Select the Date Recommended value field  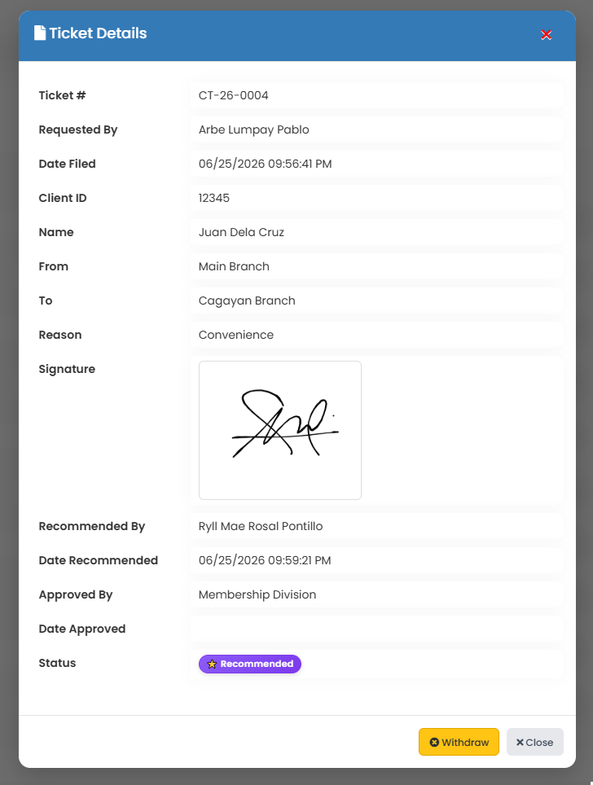[x=376, y=560]
